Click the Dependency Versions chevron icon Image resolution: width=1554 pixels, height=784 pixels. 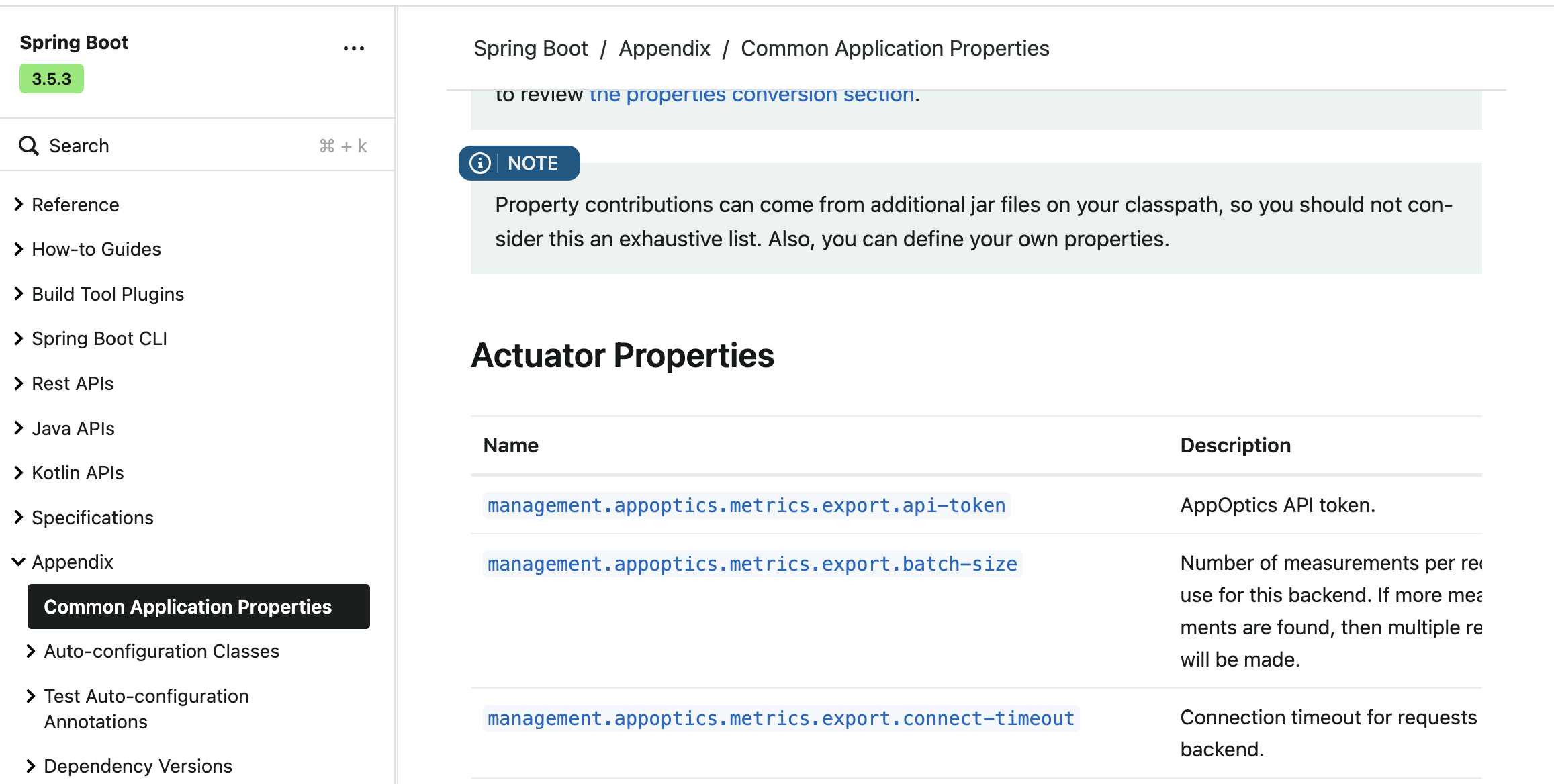[30, 765]
